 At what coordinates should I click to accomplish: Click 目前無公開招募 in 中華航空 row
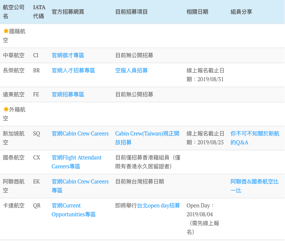(x=134, y=55)
